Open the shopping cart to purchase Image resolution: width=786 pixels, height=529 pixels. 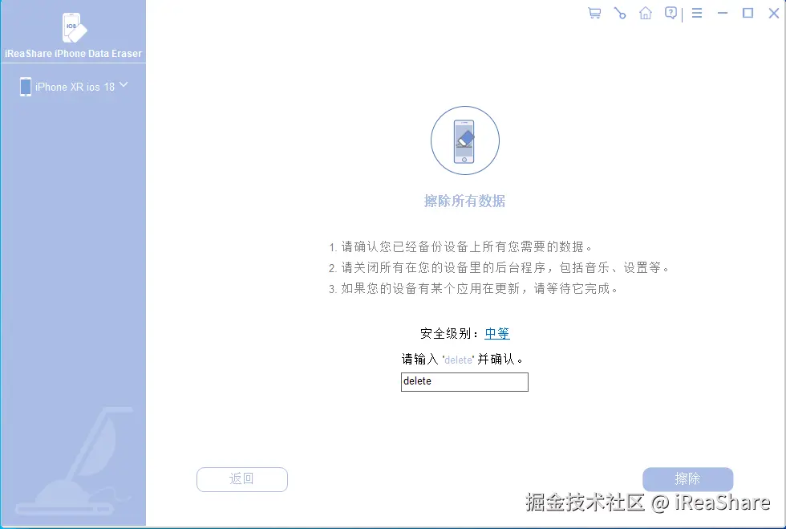(594, 13)
